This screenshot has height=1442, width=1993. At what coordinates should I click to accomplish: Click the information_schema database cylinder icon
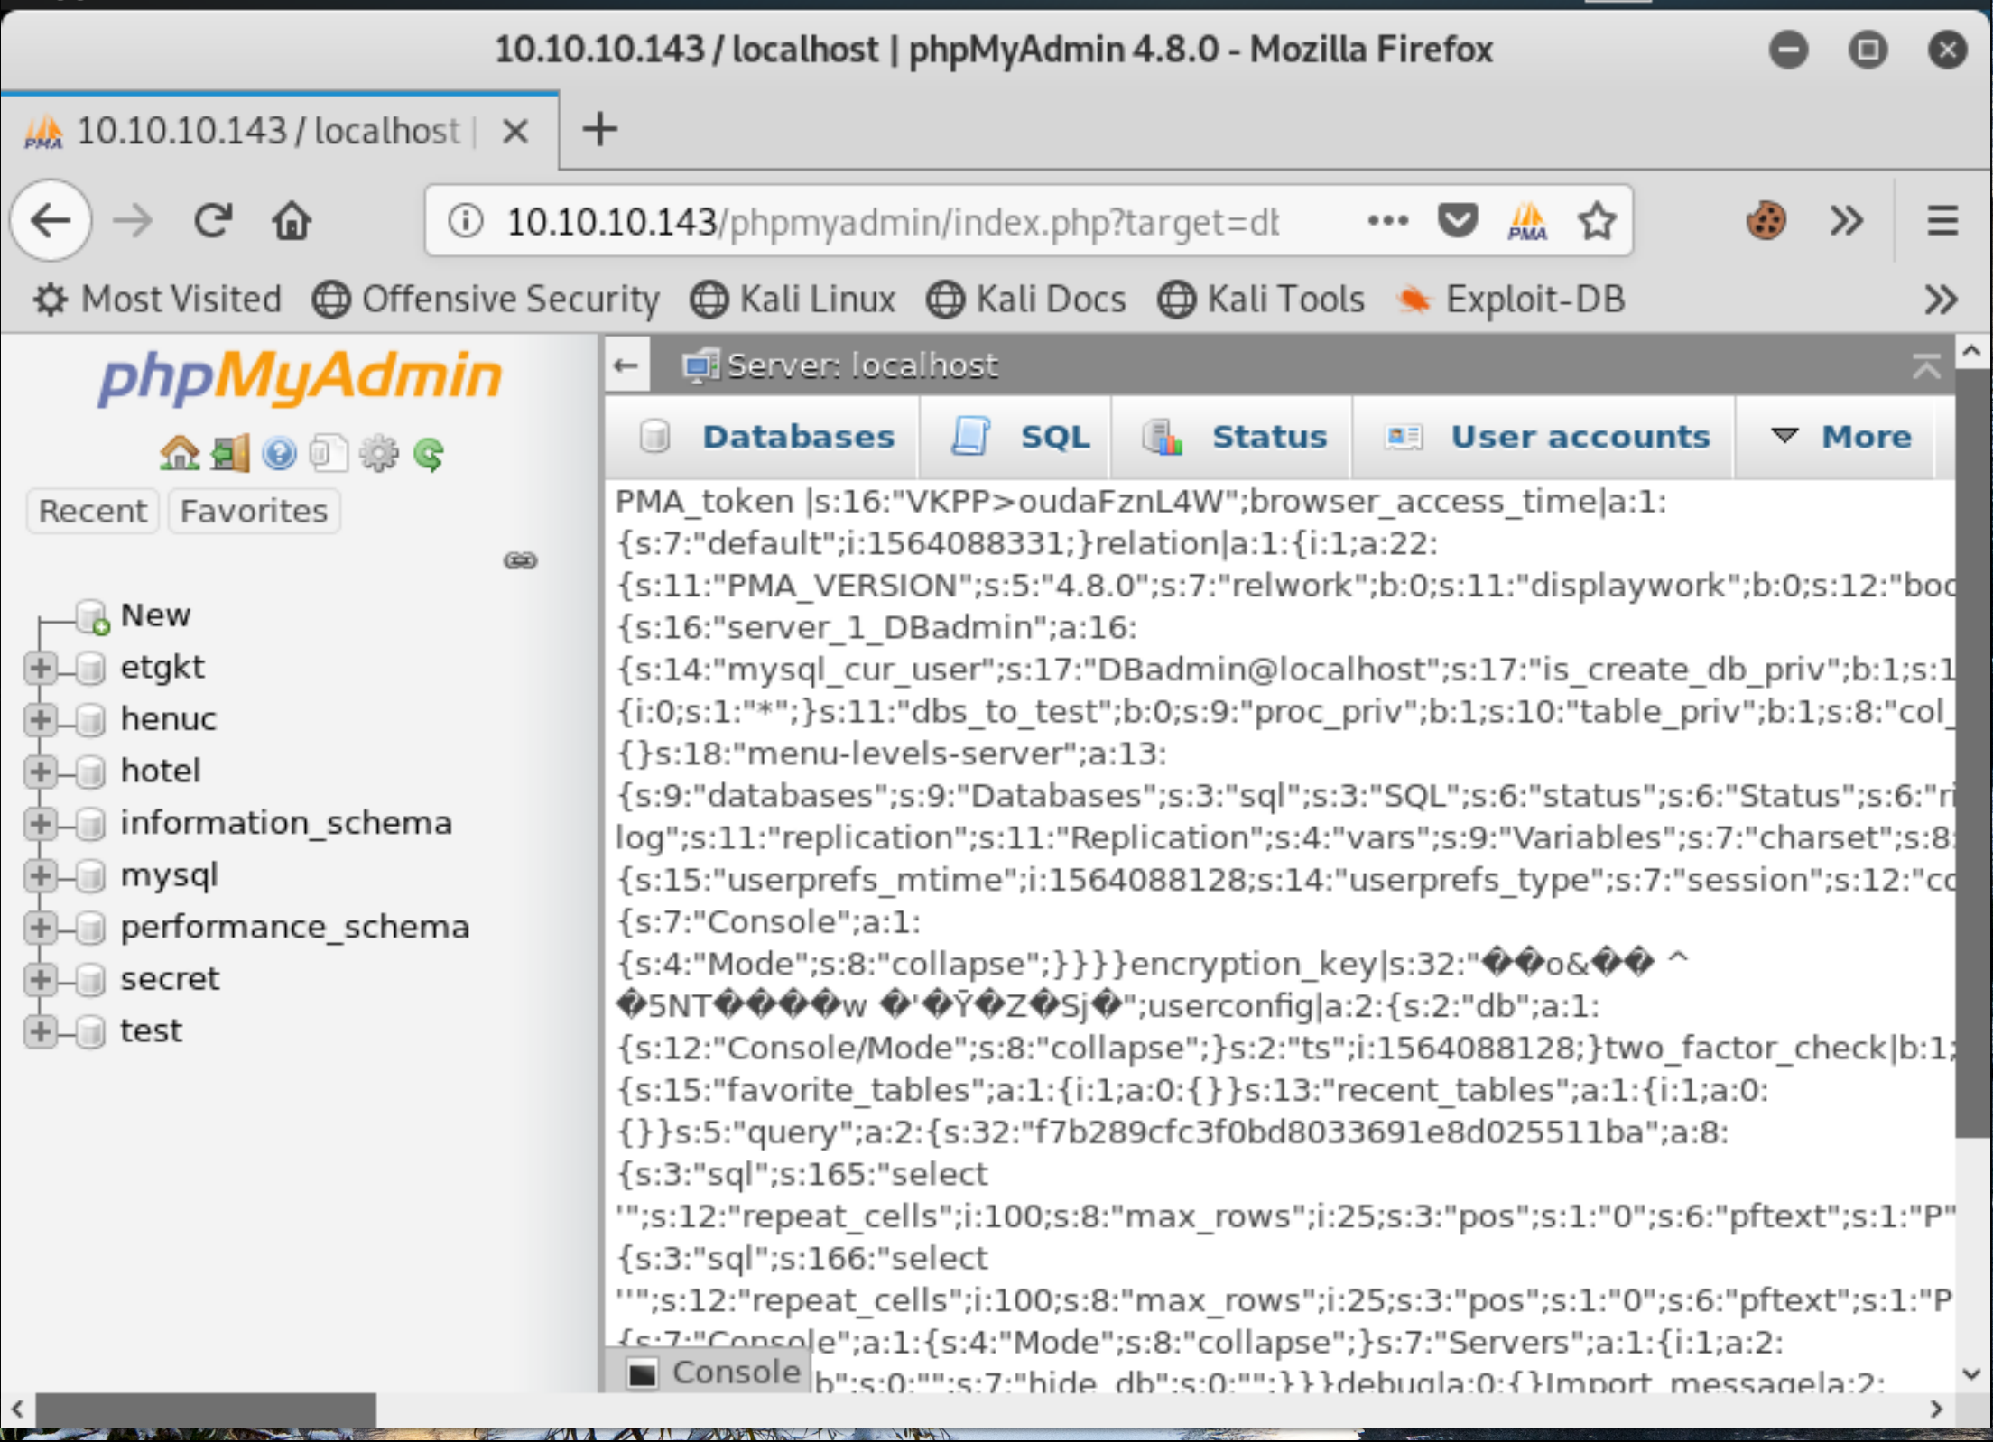point(89,824)
